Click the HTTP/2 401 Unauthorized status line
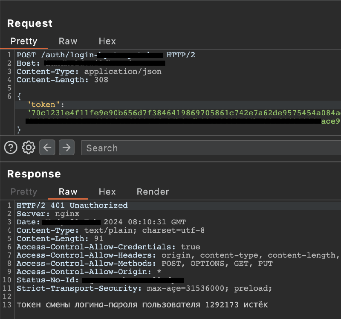Screen dimensions: 341x319 [x=72, y=205]
